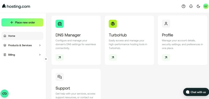
Task: Collapse the sidebar with double-chevron button
Action: pos(46,59)
